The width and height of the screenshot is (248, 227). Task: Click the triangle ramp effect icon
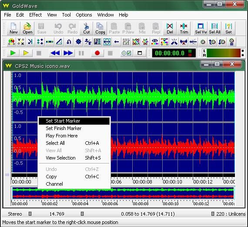59,42
